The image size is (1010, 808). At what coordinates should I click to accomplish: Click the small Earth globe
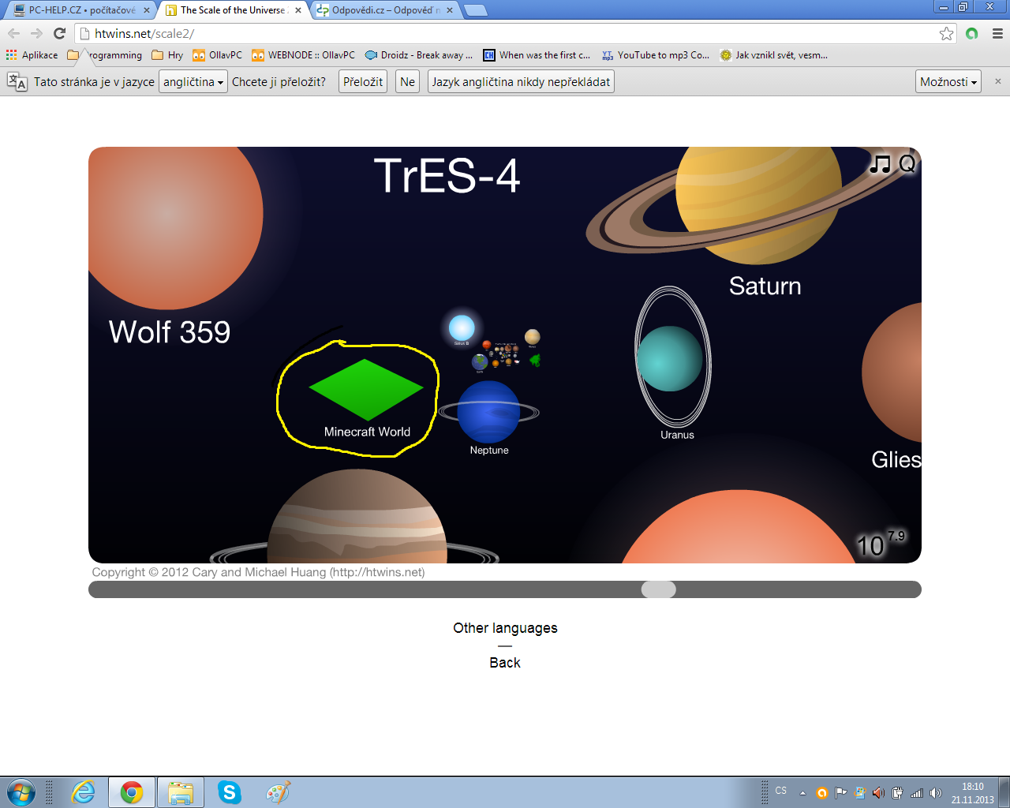[480, 362]
